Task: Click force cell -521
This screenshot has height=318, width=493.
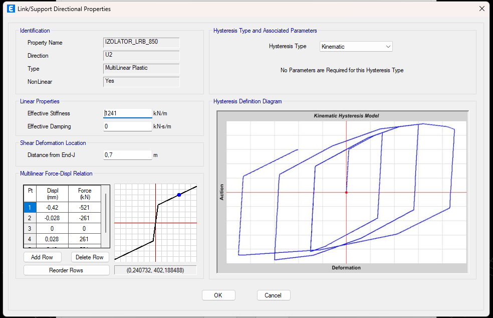Action: (x=85, y=208)
